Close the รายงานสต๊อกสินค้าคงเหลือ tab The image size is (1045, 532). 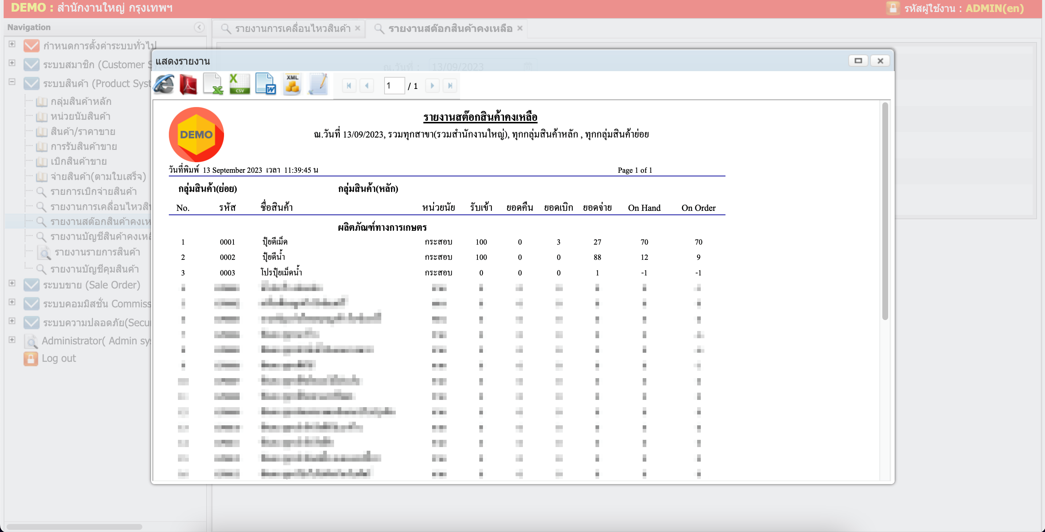pos(520,28)
